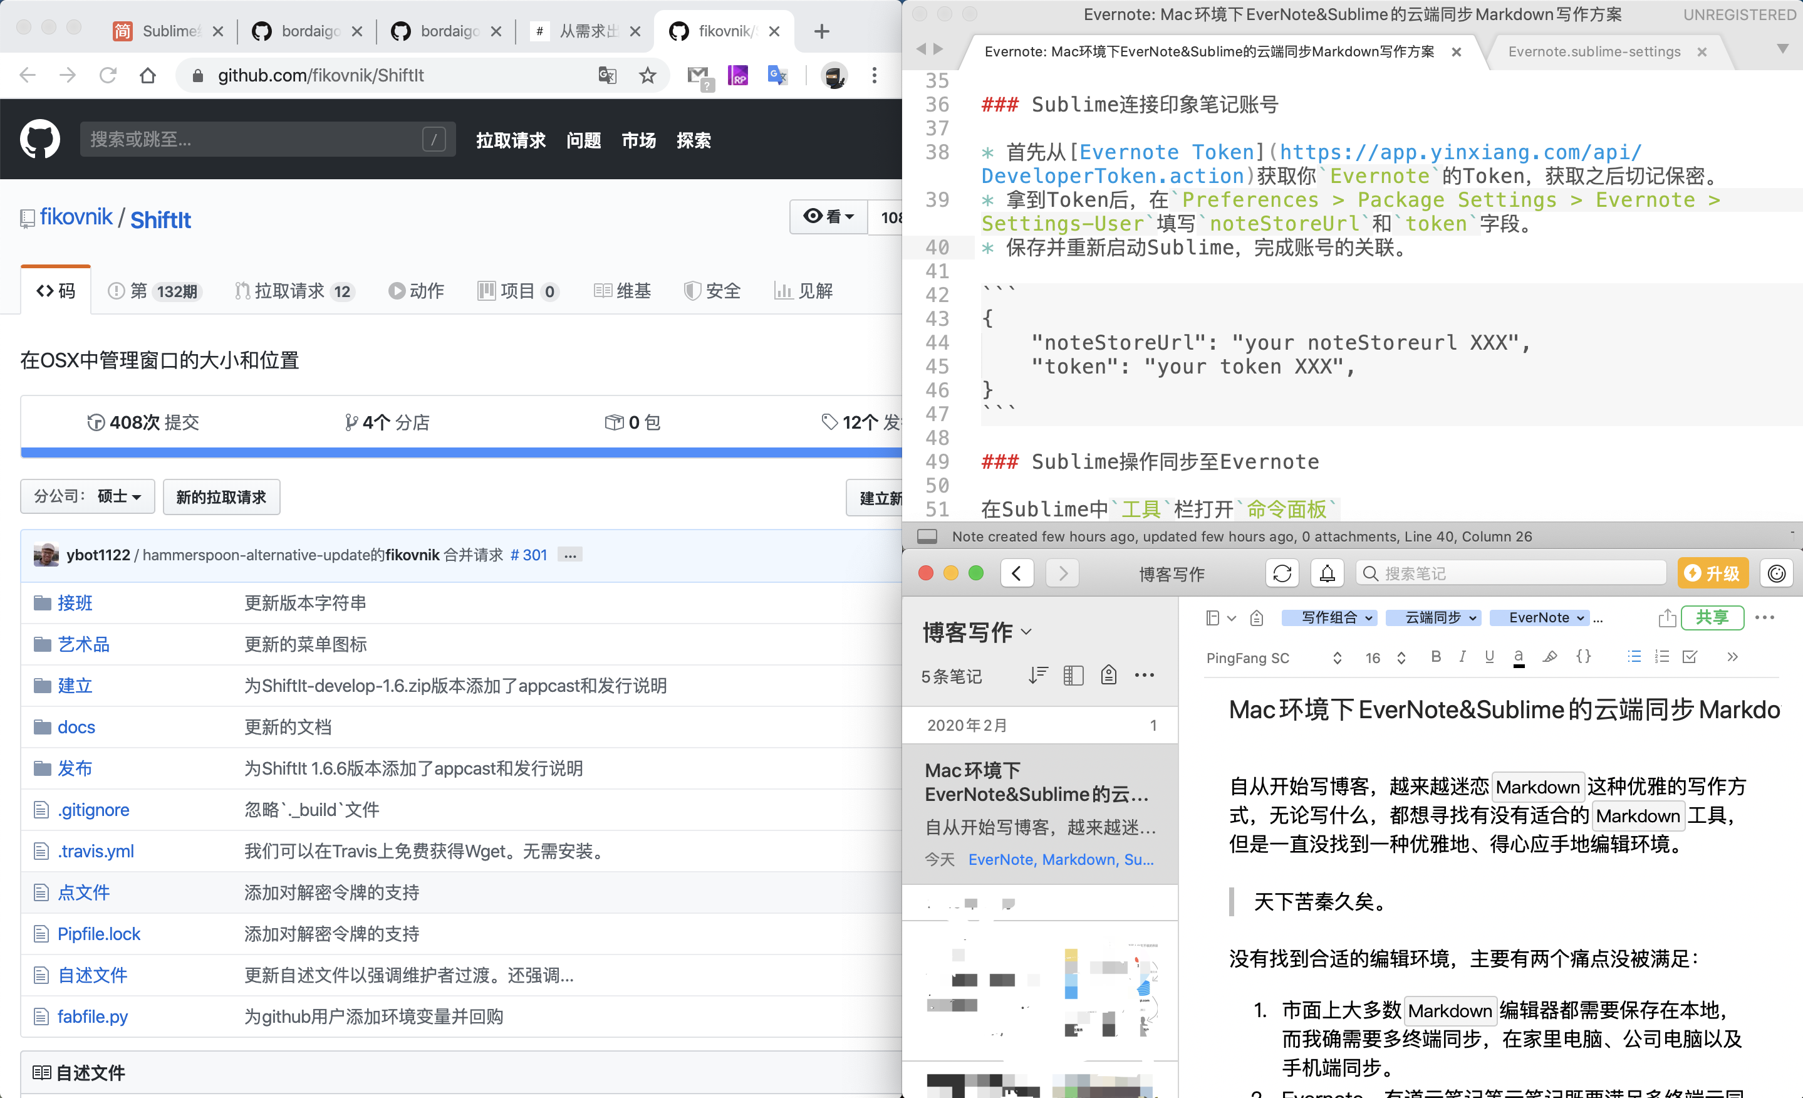Expand the commit message ellipsis
The height and width of the screenshot is (1098, 1803).
coord(570,555)
